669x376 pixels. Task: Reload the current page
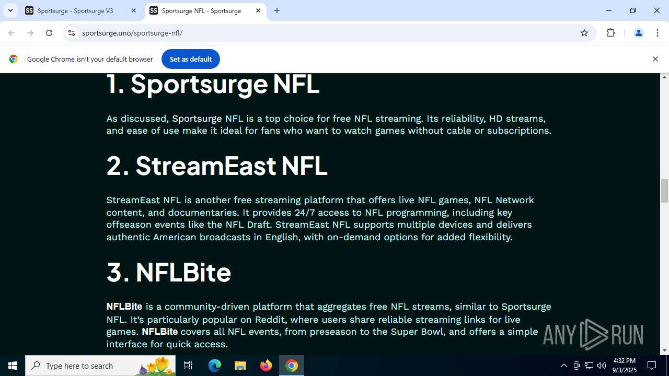pos(49,33)
